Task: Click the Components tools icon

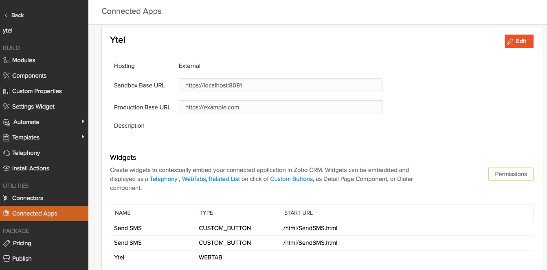Action: (6, 76)
